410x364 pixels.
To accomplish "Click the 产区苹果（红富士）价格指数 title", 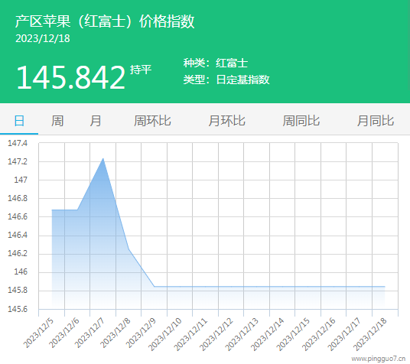I will coord(105,21).
